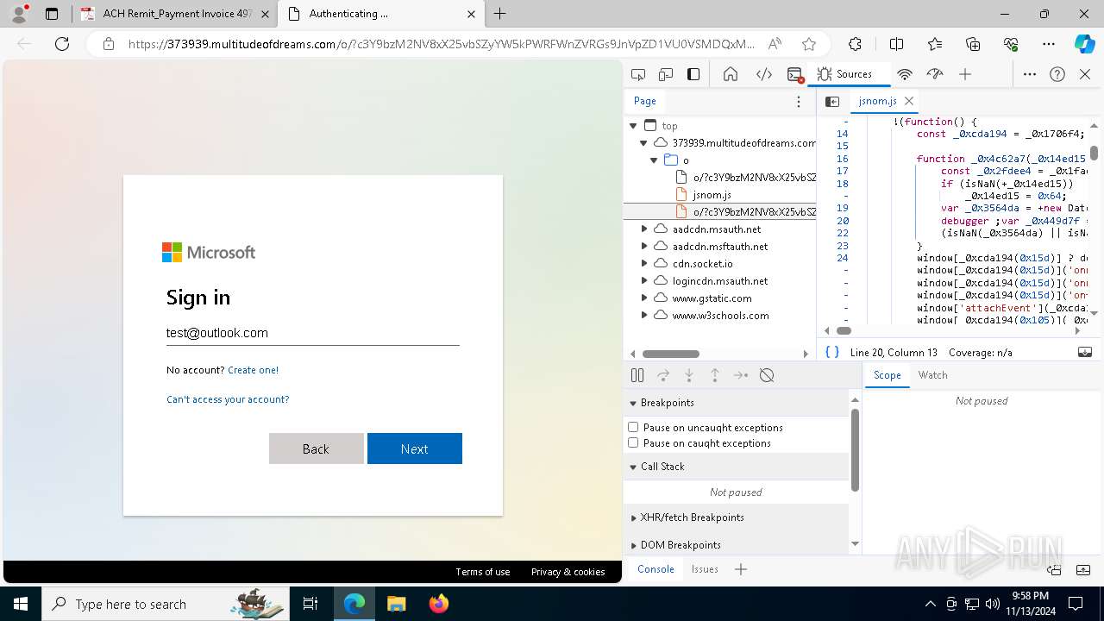Open the Edge tab actions menu icon
The width and height of the screenshot is (1104, 621).
52,14
